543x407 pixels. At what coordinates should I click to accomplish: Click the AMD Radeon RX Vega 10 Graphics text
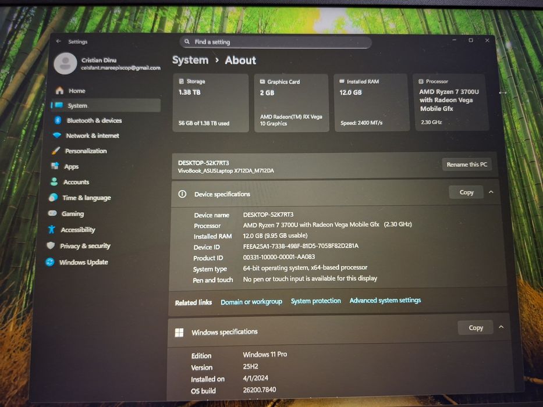[x=291, y=120]
